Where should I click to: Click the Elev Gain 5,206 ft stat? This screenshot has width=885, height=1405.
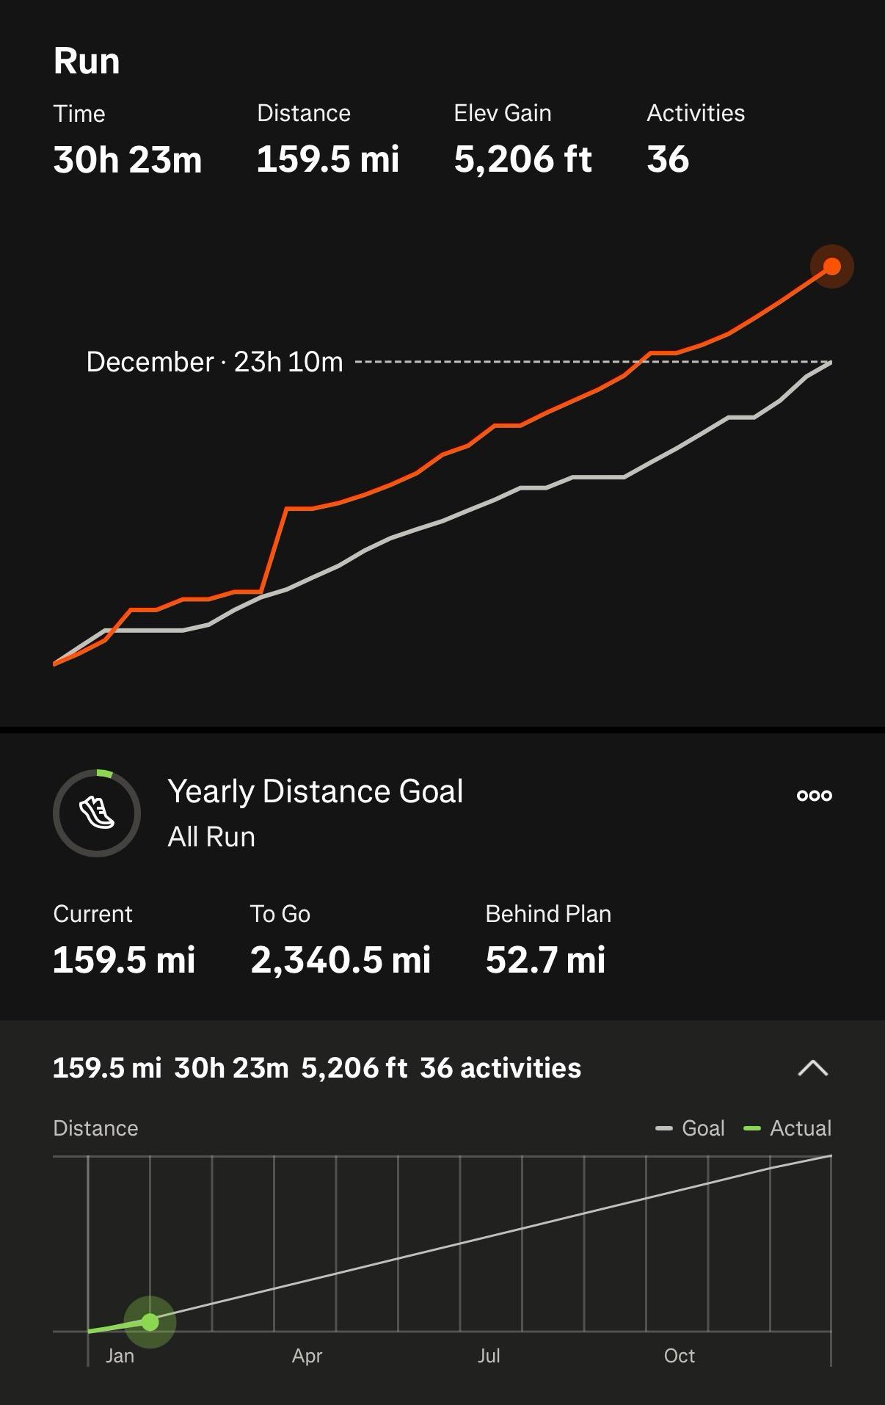click(522, 159)
